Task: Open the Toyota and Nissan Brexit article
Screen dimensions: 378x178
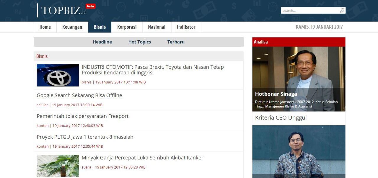Action: click(153, 70)
